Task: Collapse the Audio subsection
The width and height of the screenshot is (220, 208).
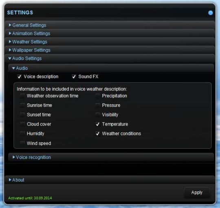Action: (x=111, y=68)
